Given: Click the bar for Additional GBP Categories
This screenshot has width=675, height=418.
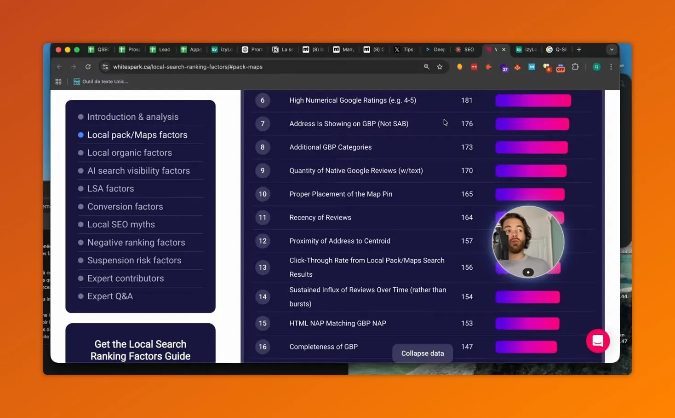Looking at the screenshot, I should click(x=531, y=147).
